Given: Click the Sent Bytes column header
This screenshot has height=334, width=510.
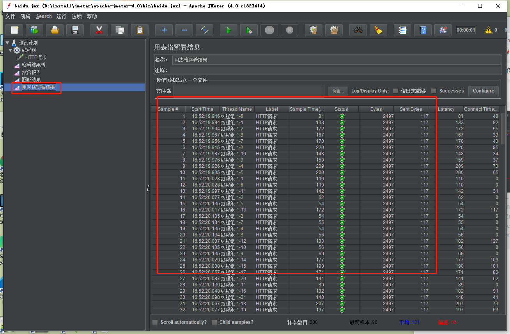Looking at the screenshot, I should click(x=411, y=109).
